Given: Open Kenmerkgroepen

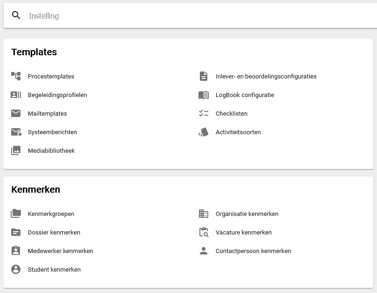Looking at the screenshot, I should [51, 214].
